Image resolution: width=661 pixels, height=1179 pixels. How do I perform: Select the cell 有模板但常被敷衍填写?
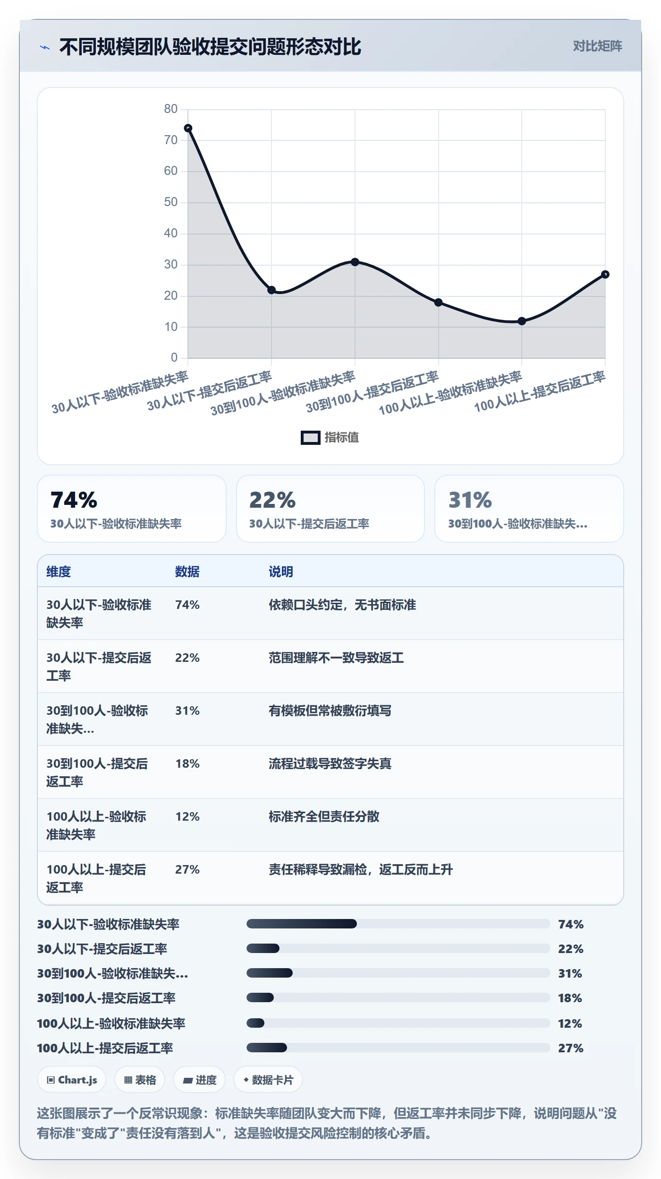point(330,711)
